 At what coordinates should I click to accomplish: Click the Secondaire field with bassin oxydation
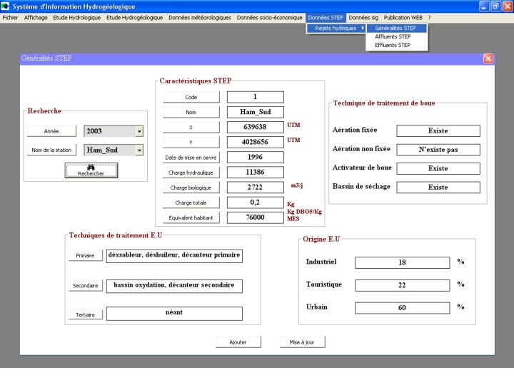click(x=174, y=286)
